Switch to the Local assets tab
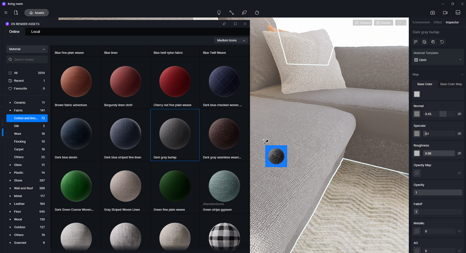Viewport: 466px width, 253px height. (x=36, y=32)
